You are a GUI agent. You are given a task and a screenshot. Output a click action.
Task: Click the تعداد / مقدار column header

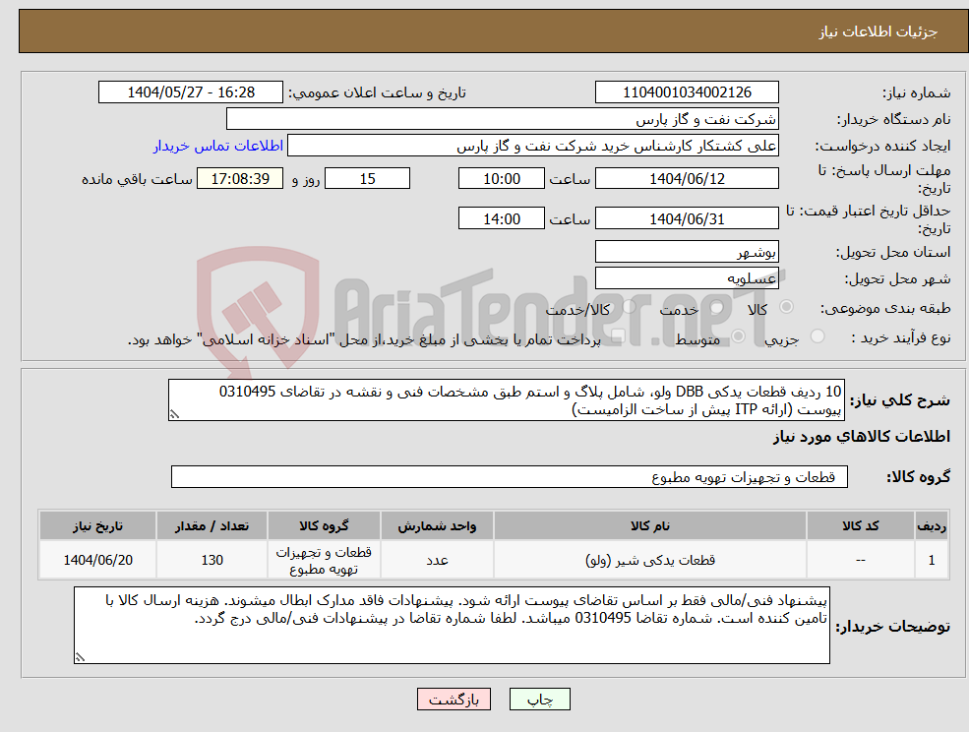click(x=212, y=525)
